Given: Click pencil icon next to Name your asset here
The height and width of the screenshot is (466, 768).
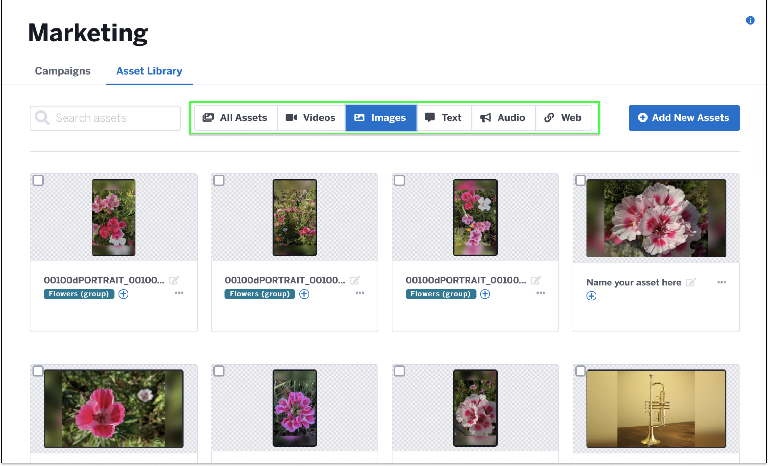Looking at the screenshot, I should tap(691, 282).
